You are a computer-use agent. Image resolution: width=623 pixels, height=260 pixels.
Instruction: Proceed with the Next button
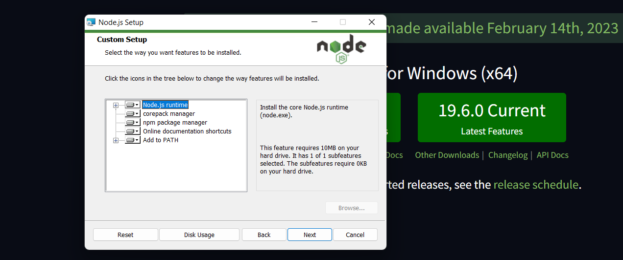[310, 235]
